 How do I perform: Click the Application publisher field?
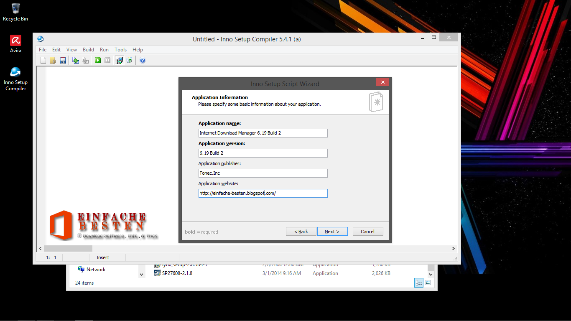coord(263,173)
